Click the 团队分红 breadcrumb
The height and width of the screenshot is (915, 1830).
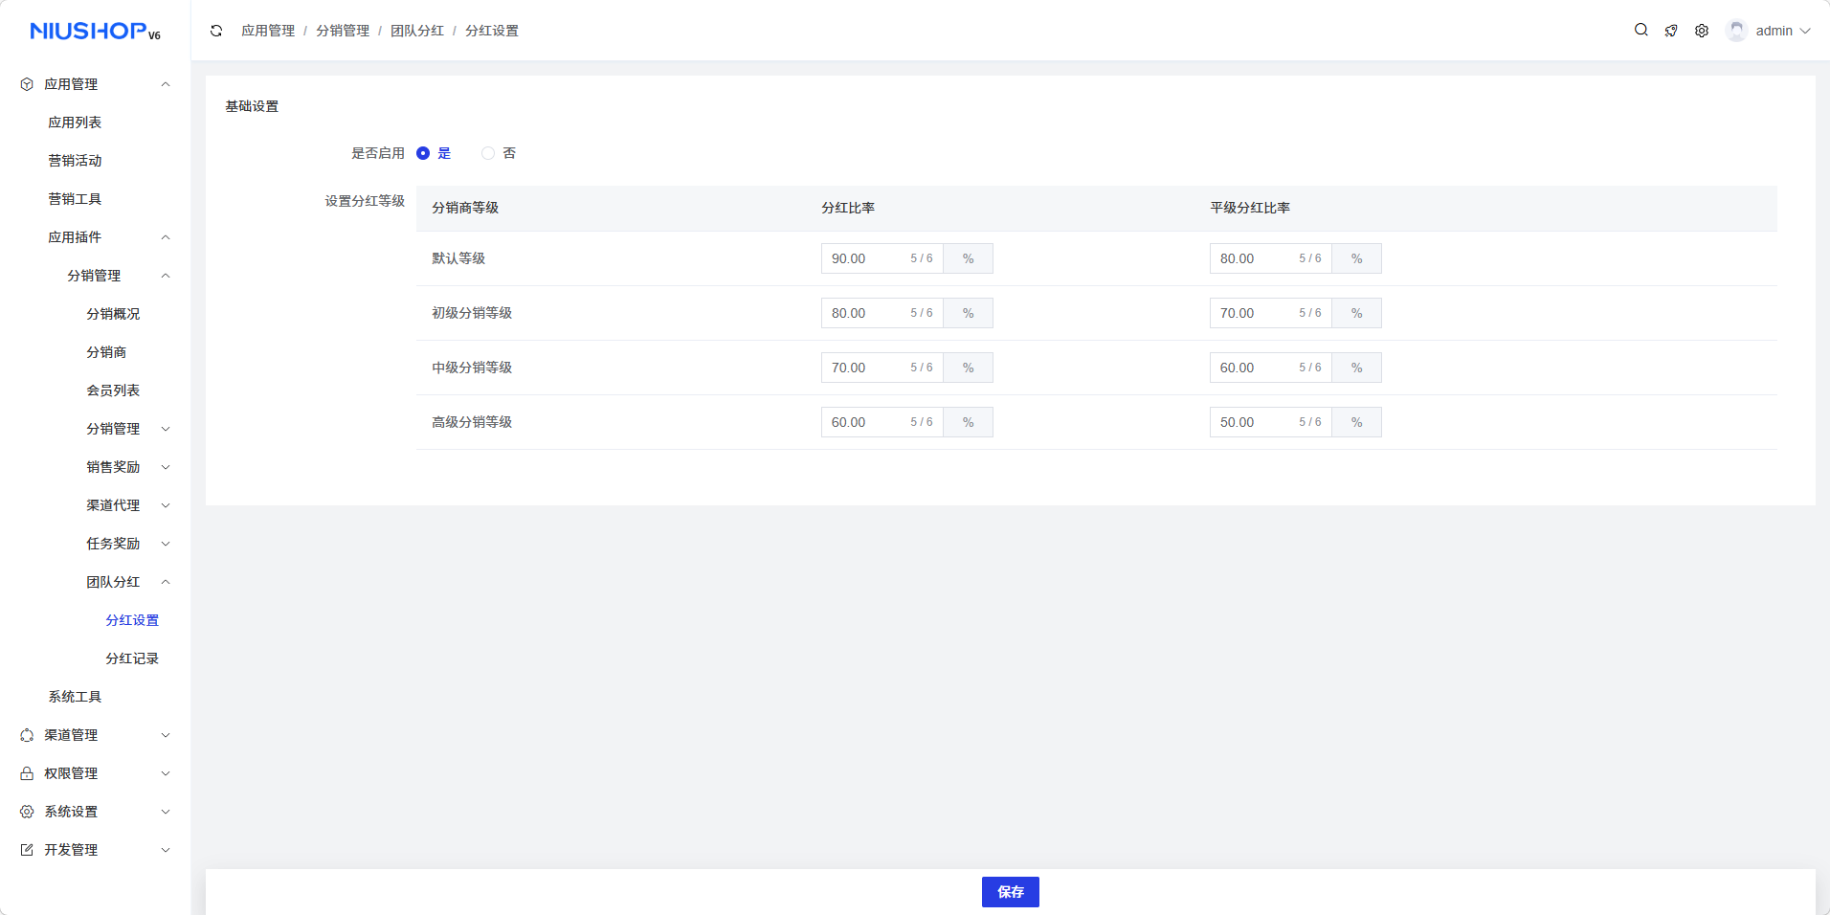417,31
